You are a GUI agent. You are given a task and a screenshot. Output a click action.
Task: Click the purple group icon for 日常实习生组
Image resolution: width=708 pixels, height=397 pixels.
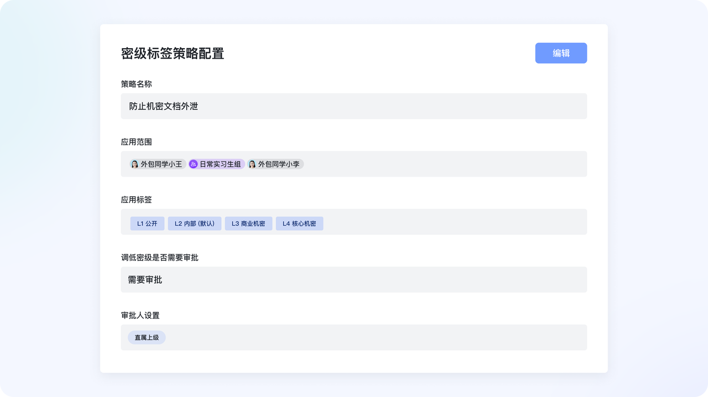tap(193, 164)
